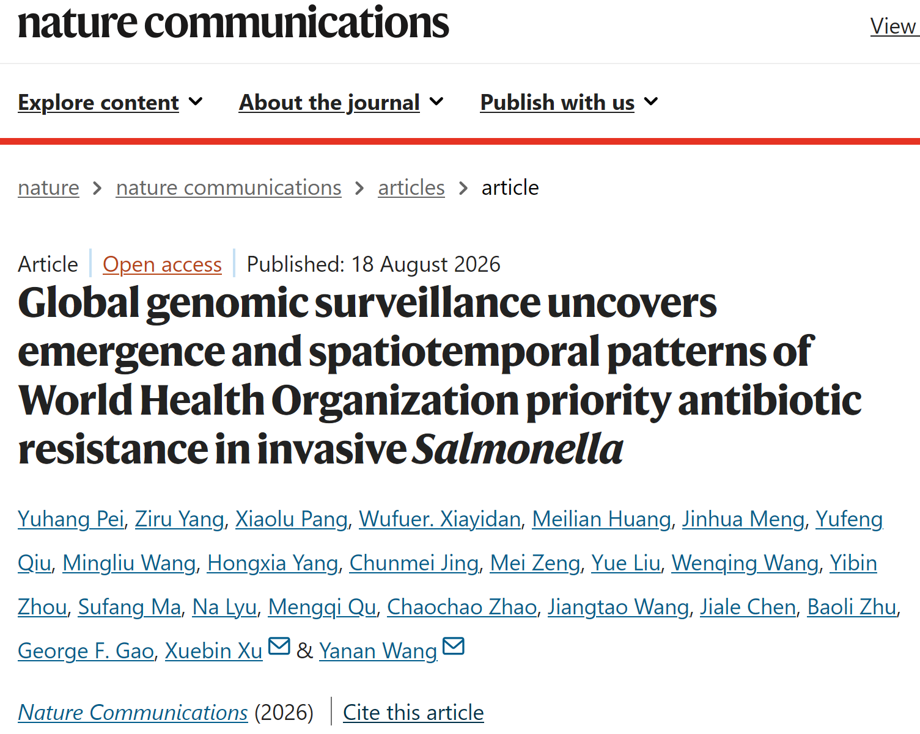The width and height of the screenshot is (920, 734).
Task: Open author Baoli Zhu's details
Action: click(x=852, y=607)
